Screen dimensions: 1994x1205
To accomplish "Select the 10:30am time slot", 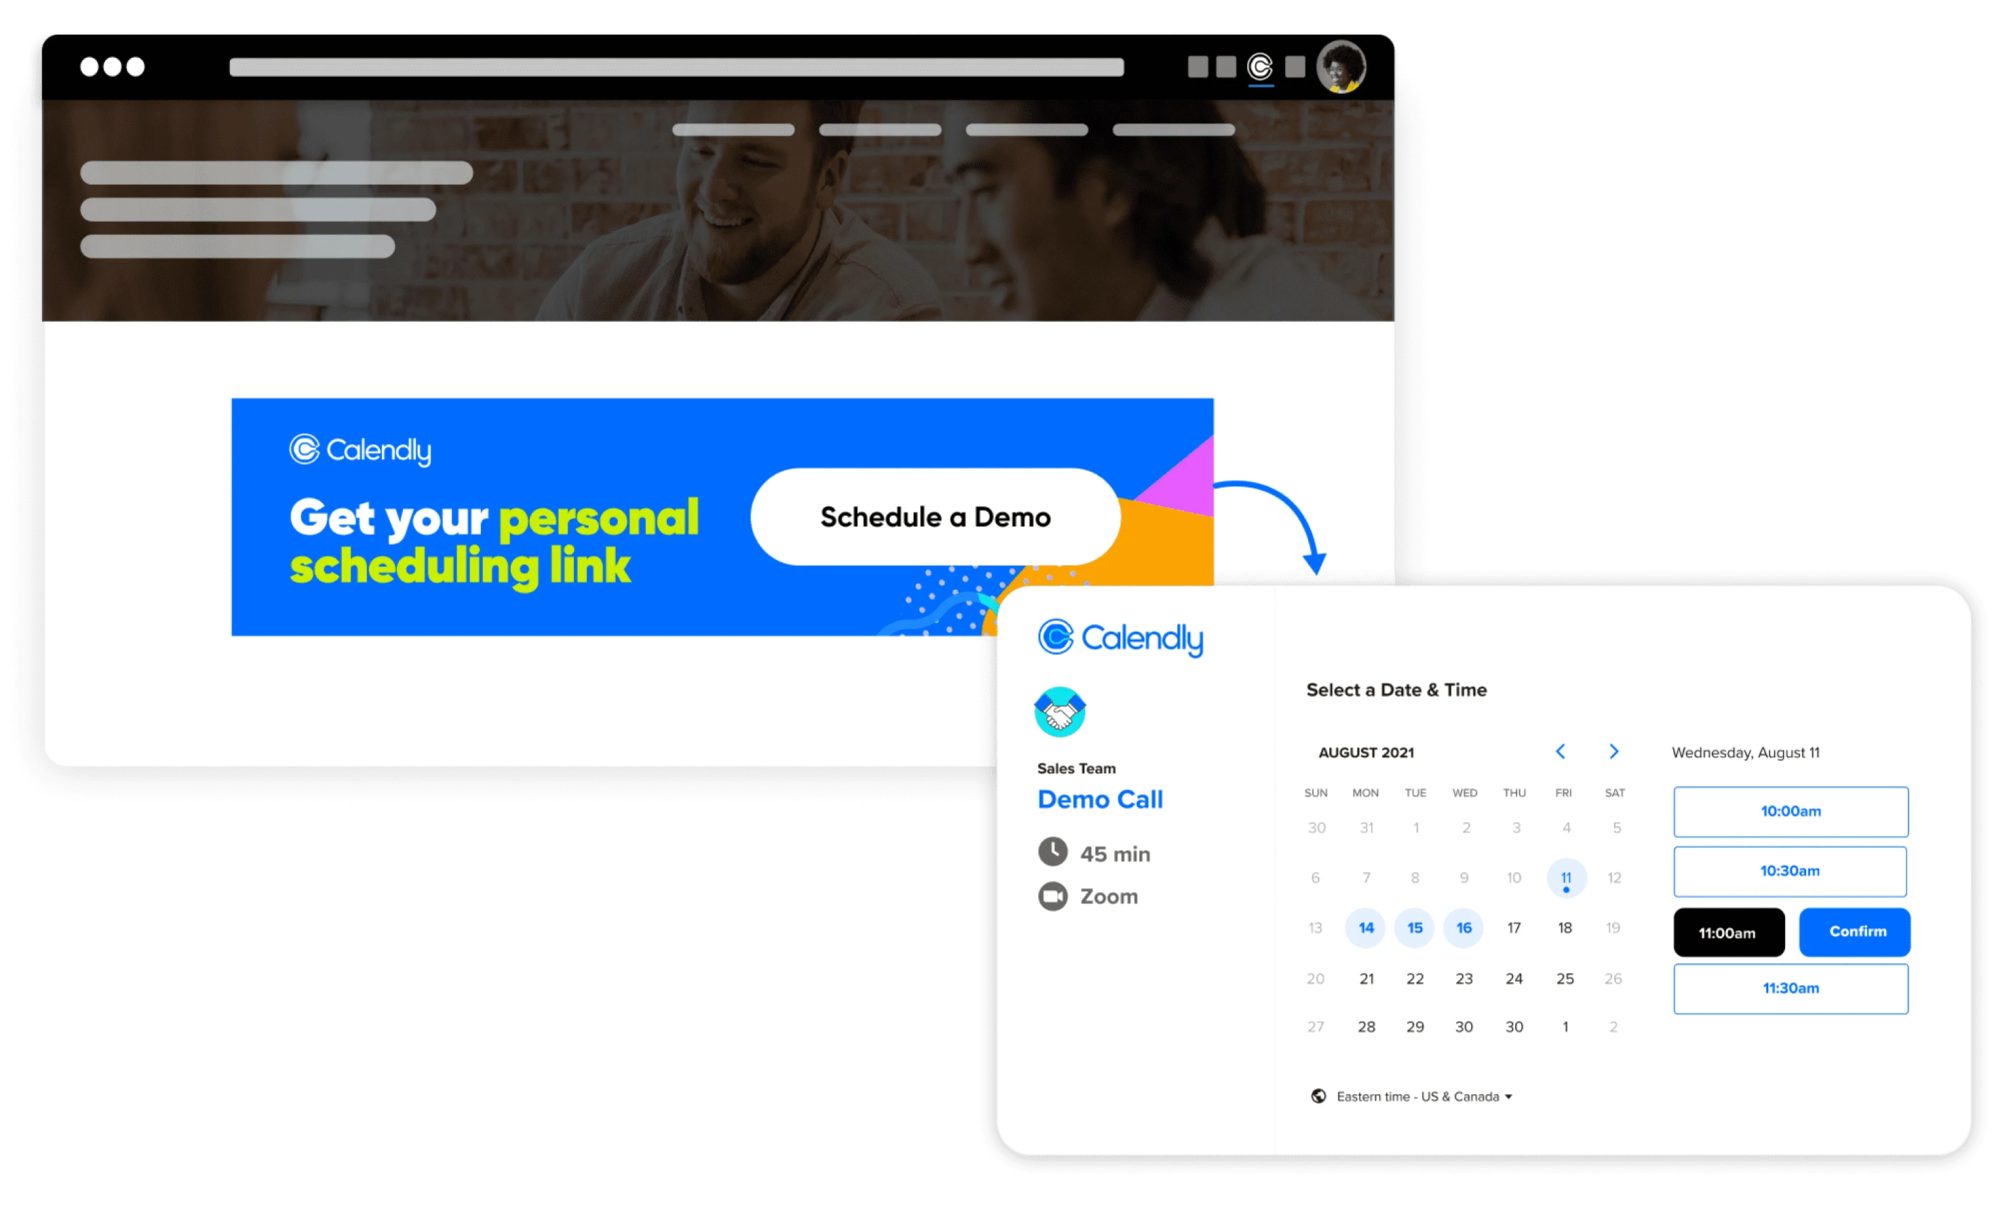I will coord(1791,872).
